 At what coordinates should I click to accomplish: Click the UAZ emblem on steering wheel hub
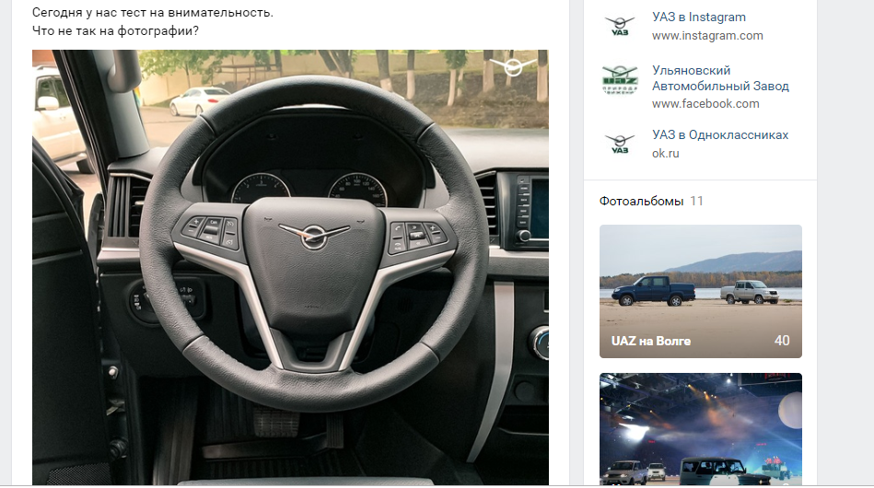[314, 235]
